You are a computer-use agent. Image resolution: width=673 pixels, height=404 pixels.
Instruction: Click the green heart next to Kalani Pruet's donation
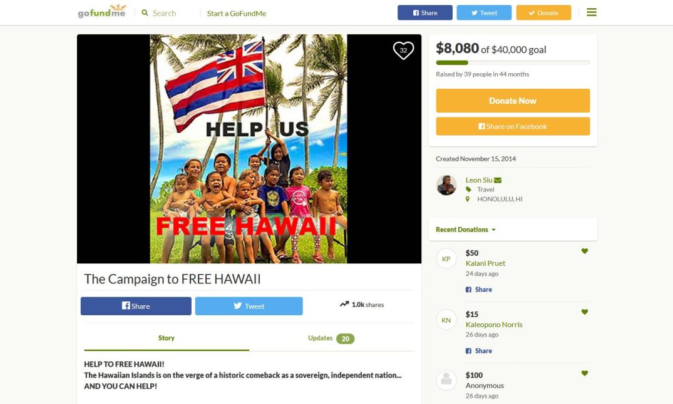[x=585, y=251]
